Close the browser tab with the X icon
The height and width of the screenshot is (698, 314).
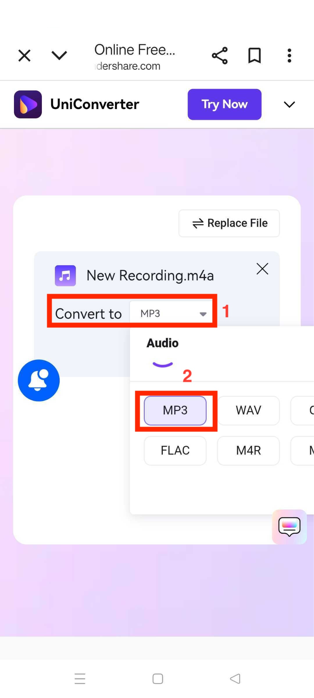(x=25, y=56)
